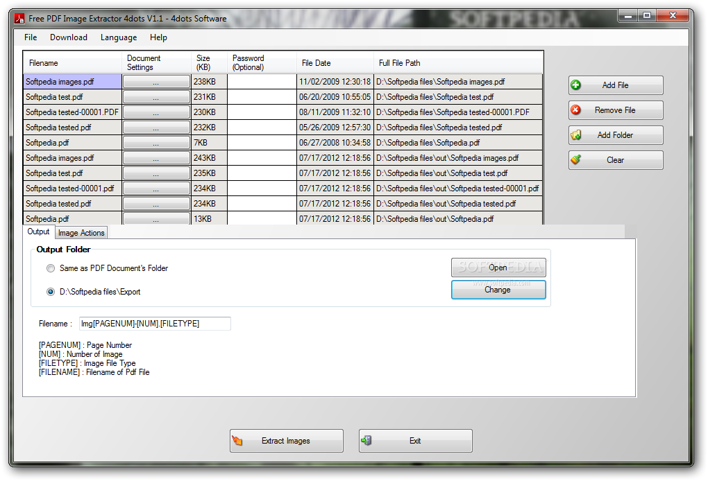Click size cell '13KB'
Image resolution: width=708 pixels, height=481 pixels.
[209, 218]
